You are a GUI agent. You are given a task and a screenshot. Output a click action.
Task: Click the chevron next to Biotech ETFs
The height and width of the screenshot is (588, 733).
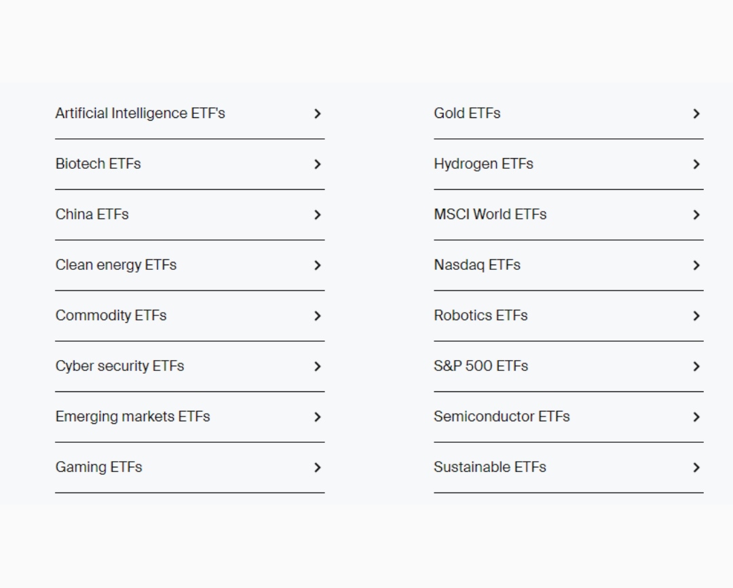318,164
